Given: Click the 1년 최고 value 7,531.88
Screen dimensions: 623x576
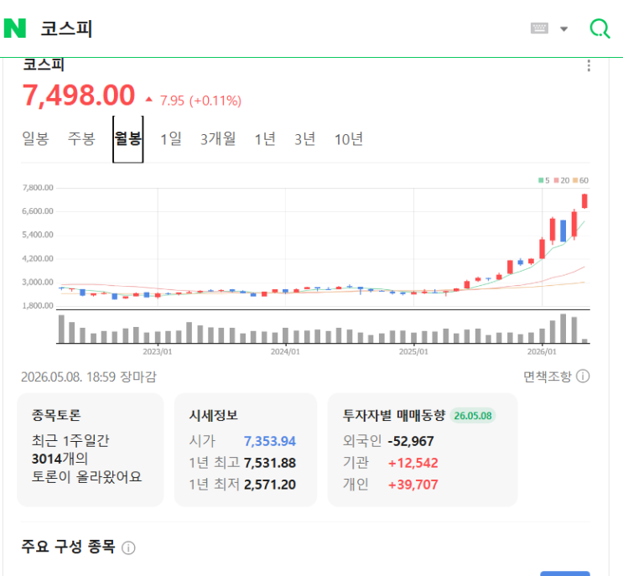Looking at the screenshot, I should pyautogui.click(x=270, y=463).
